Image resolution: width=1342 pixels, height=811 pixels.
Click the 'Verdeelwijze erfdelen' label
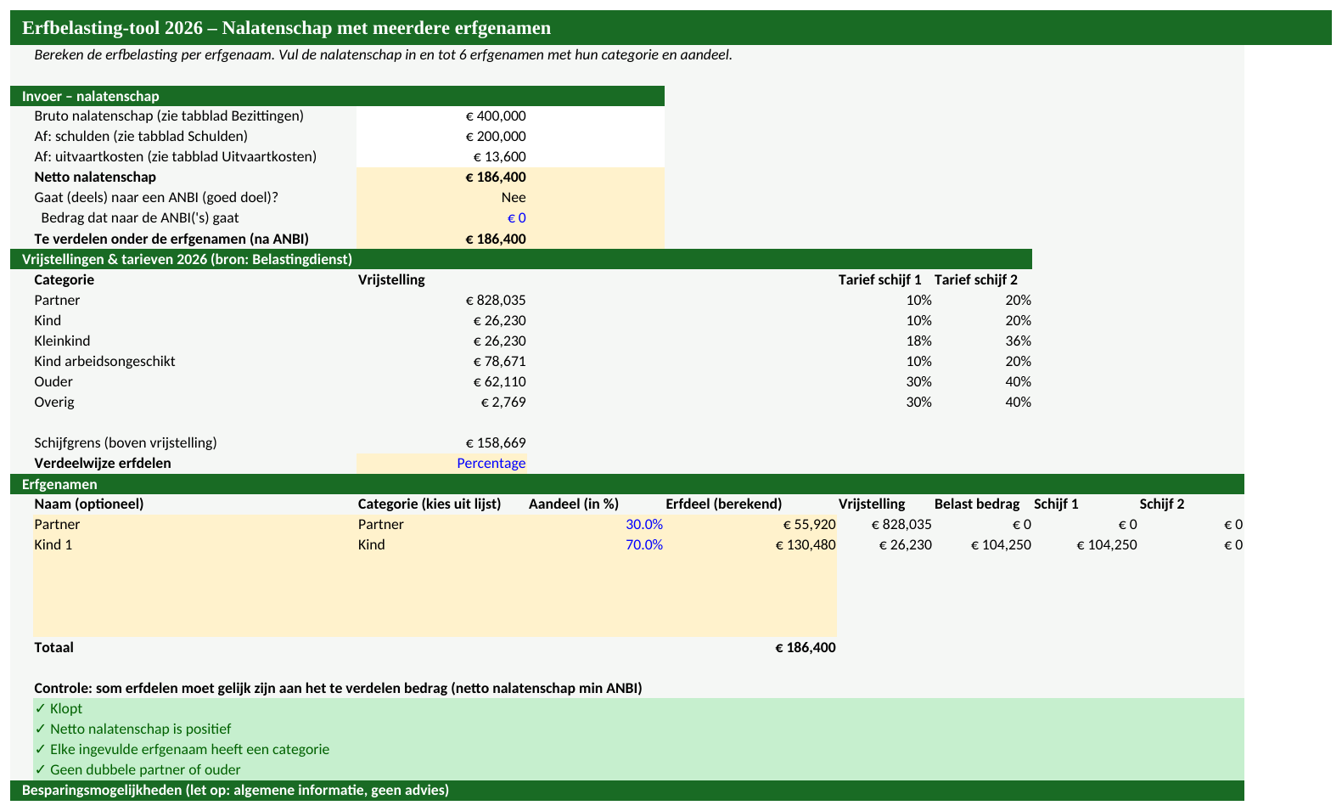point(103,464)
